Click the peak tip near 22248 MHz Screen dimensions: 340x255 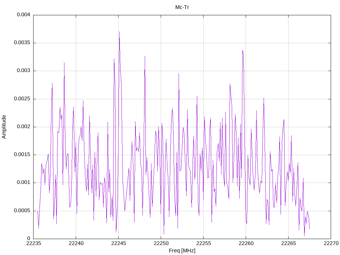pos(145,56)
